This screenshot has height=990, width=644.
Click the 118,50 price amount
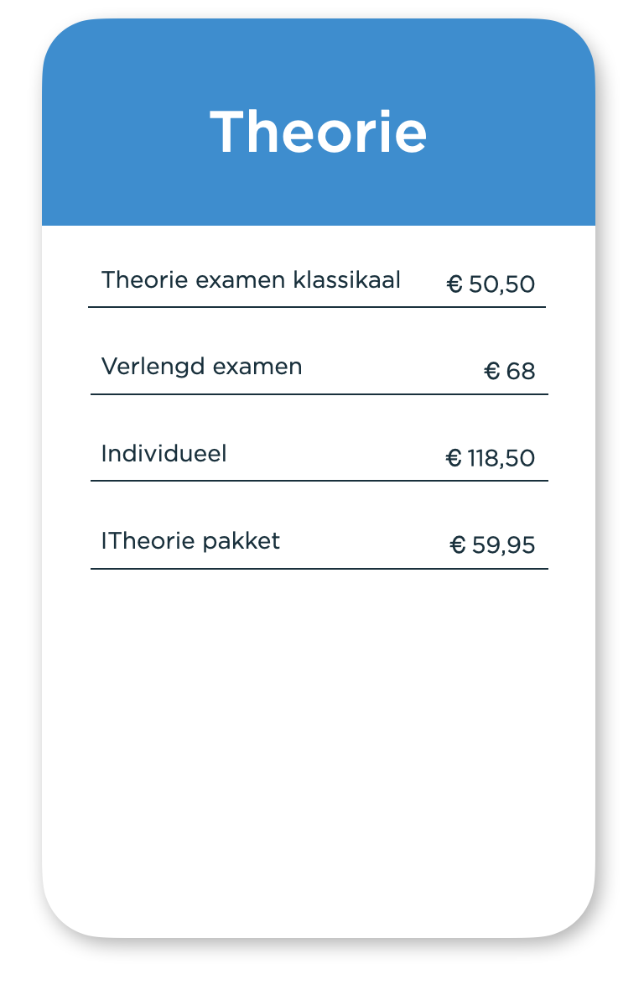click(x=501, y=458)
